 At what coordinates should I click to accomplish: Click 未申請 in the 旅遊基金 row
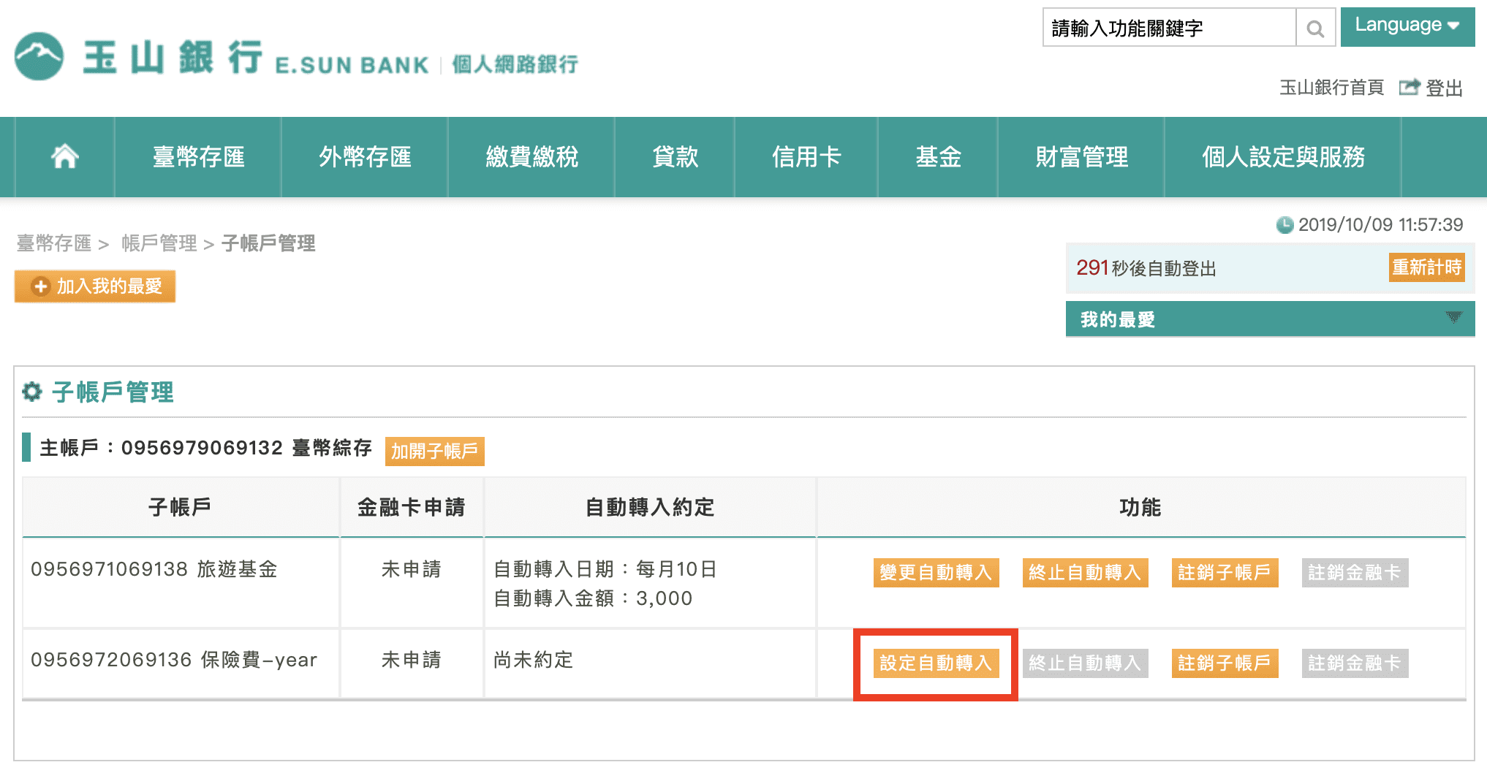point(411,569)
